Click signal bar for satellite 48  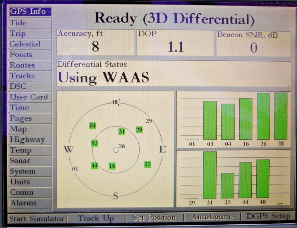(263, 179)
